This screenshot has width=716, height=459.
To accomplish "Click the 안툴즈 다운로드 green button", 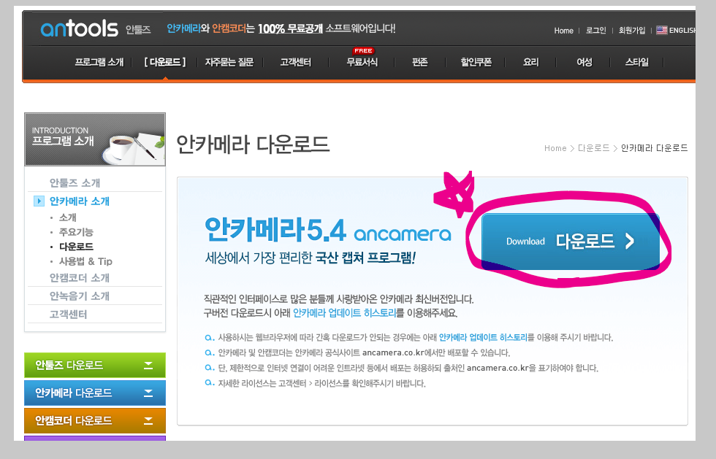I will coord(95,365).
